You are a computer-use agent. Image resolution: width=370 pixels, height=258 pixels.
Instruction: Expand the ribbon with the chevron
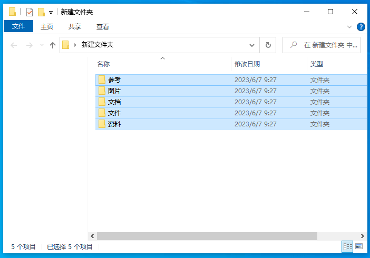pyautogui.click(x=349, y=27)
